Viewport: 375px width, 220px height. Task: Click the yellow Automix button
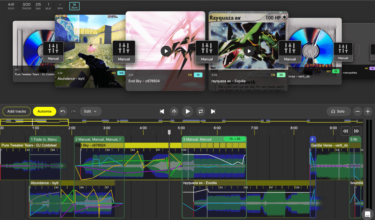44,111
